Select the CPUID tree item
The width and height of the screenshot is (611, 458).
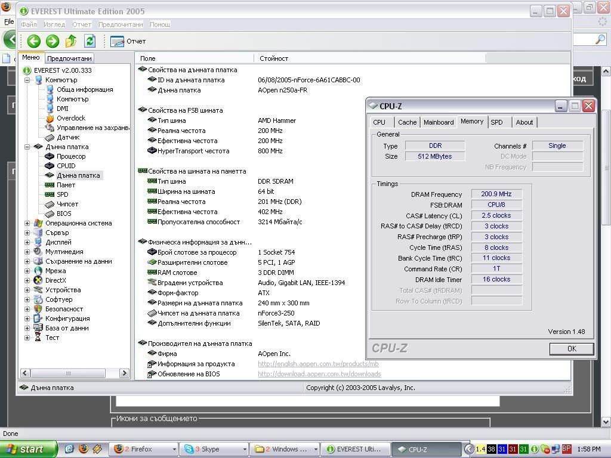[x=66, y=166]
